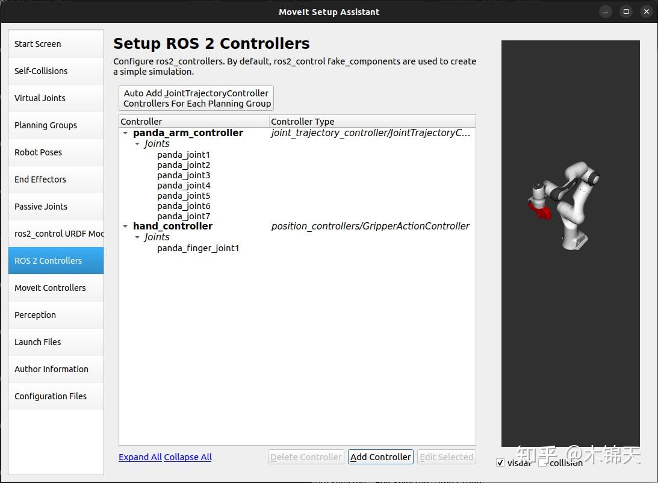The height and width of the screenshot is (483, 658).
Task: Open the Configuration Files page
Action: (x=51, y=396)
